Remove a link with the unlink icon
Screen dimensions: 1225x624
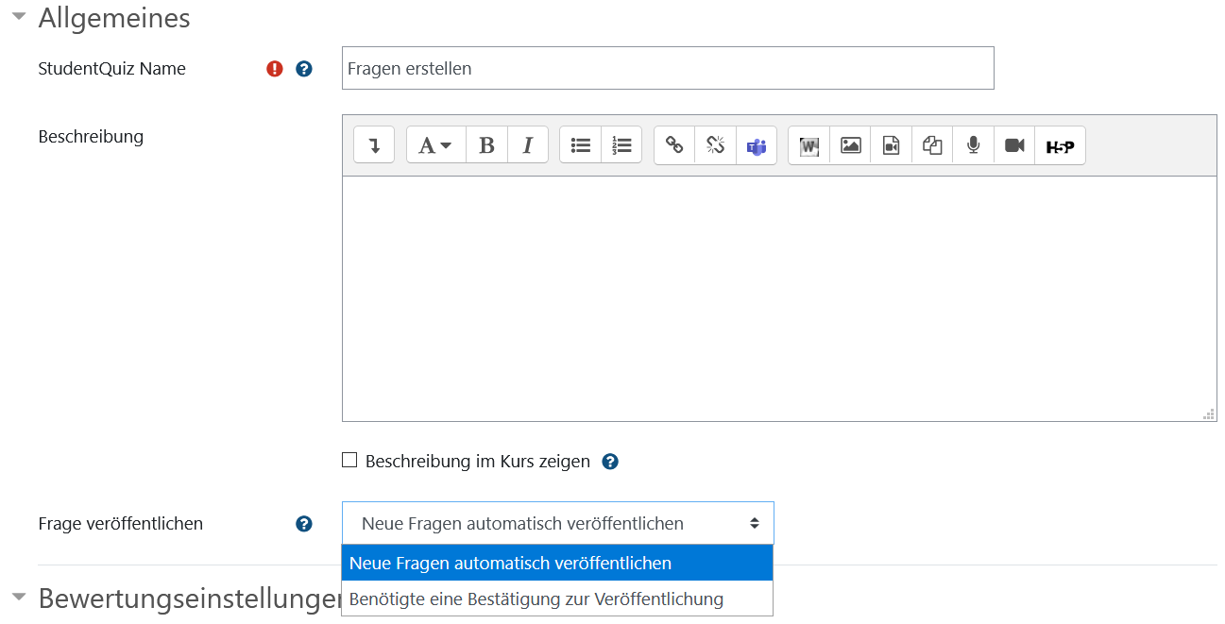tap(715, 144)
